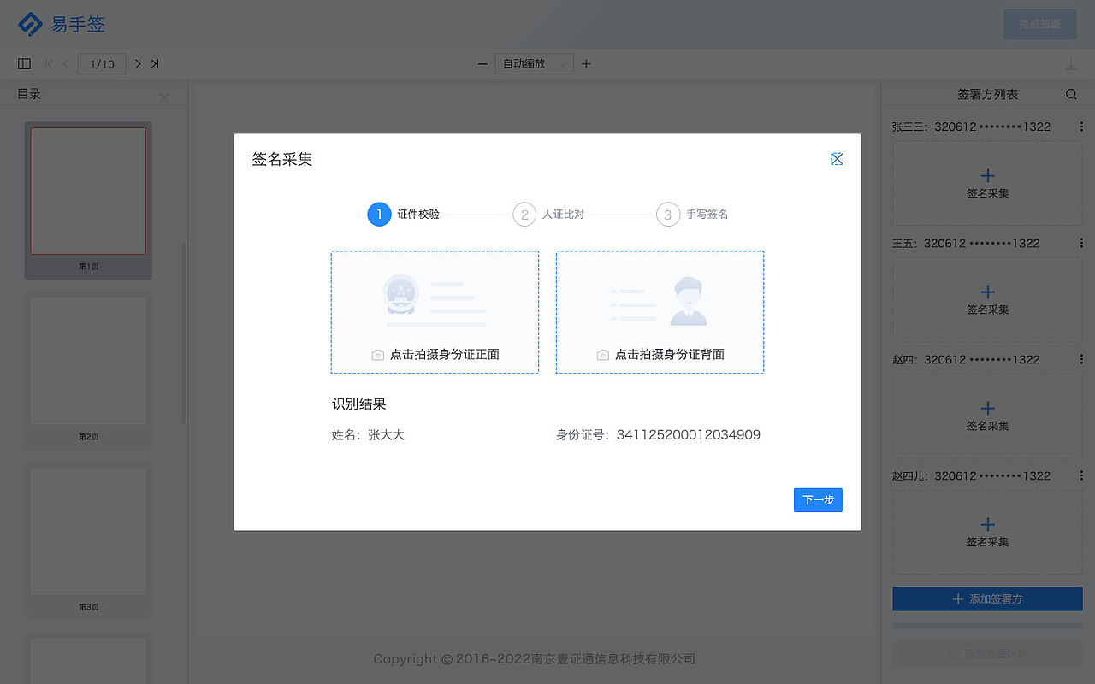Zoom out using the minus icon
This screenshot has width=1095, height=684.
482,63
